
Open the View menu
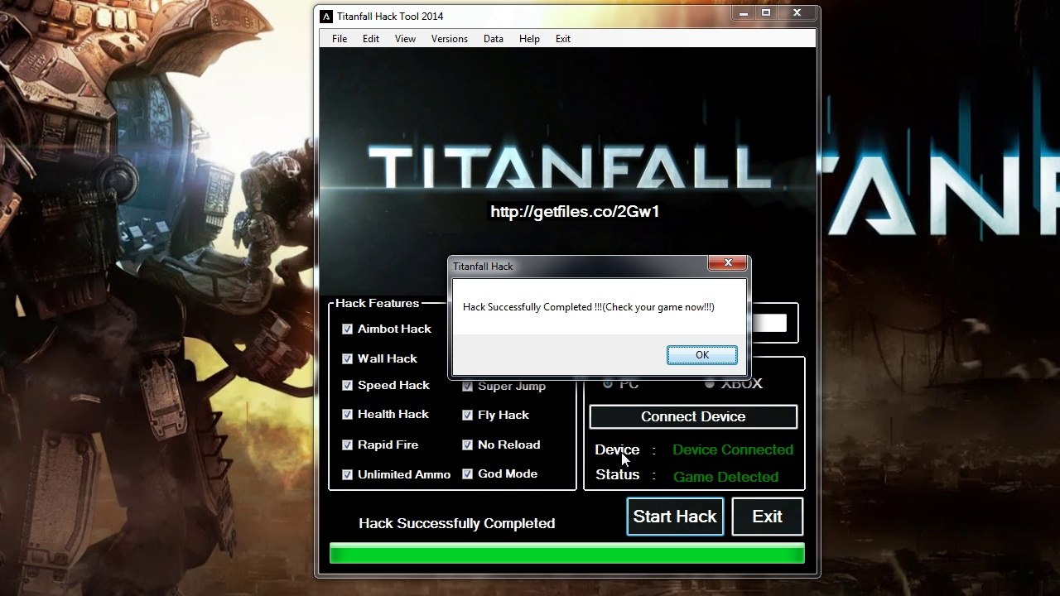click(405, 39)
